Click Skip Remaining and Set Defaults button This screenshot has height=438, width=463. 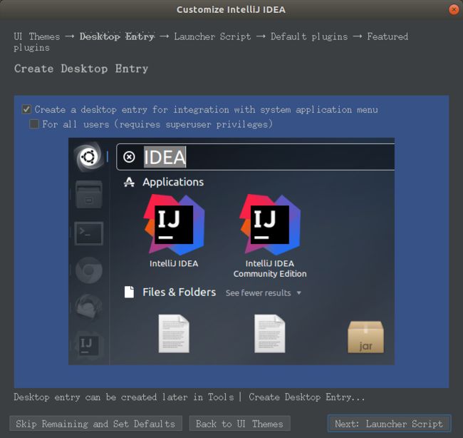(95, 424)
